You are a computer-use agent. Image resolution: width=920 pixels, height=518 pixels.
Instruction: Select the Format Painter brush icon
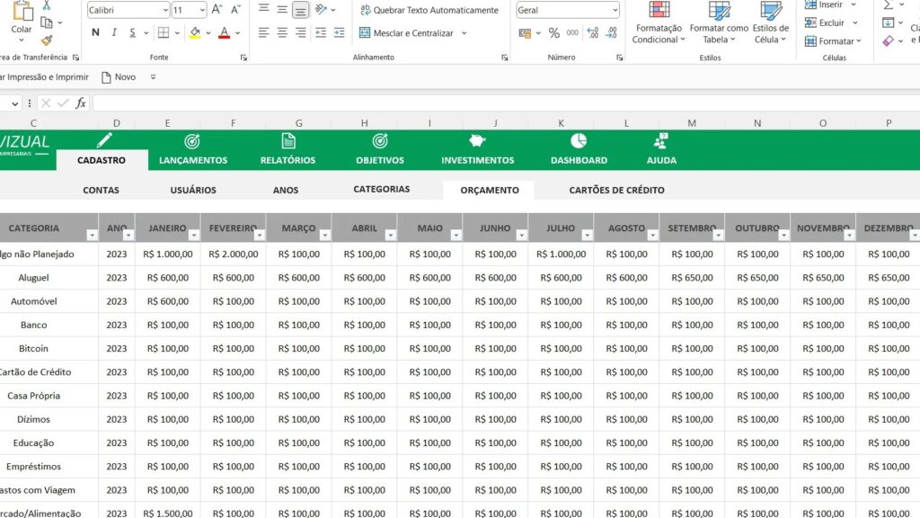47,40
